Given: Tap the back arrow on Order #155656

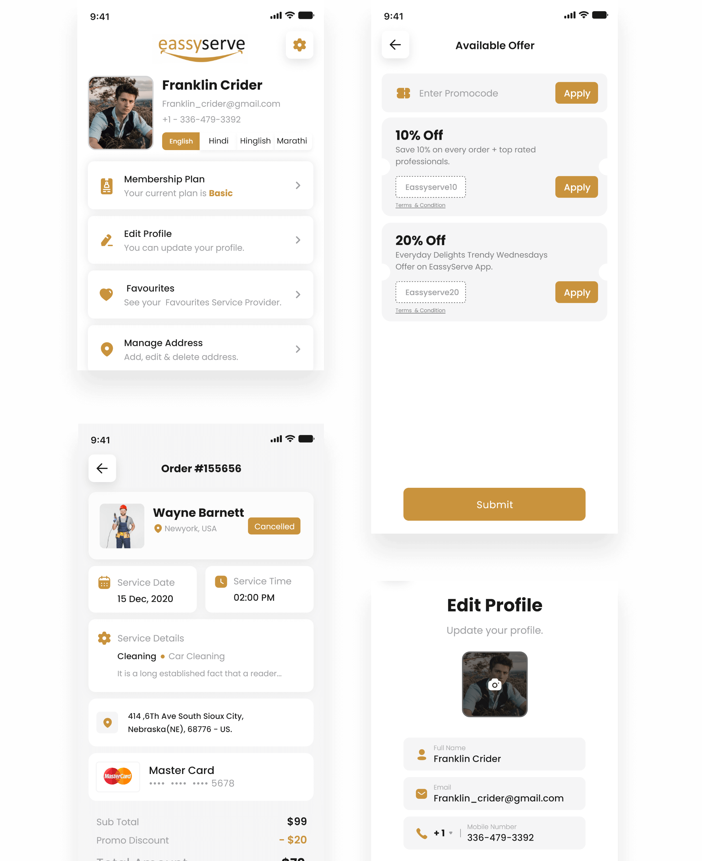Looking at the screenshot, I should pyautogui.click(x=103, y=468).
